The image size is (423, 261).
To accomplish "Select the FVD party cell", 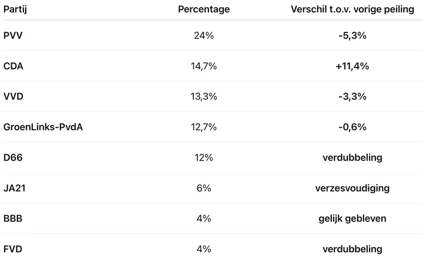I will (x=14, y=249).
